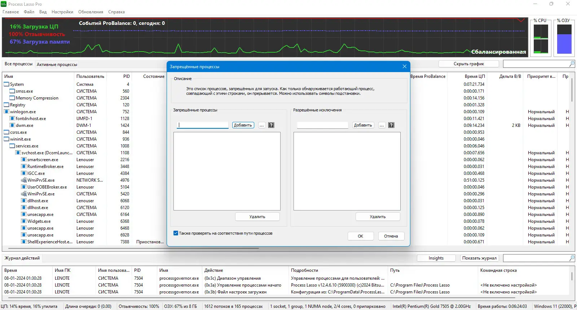Click the IGCC.exe process icon
The height and width of the screenshot is (310, 577).
pyautogui.click(x=24, y=173)
